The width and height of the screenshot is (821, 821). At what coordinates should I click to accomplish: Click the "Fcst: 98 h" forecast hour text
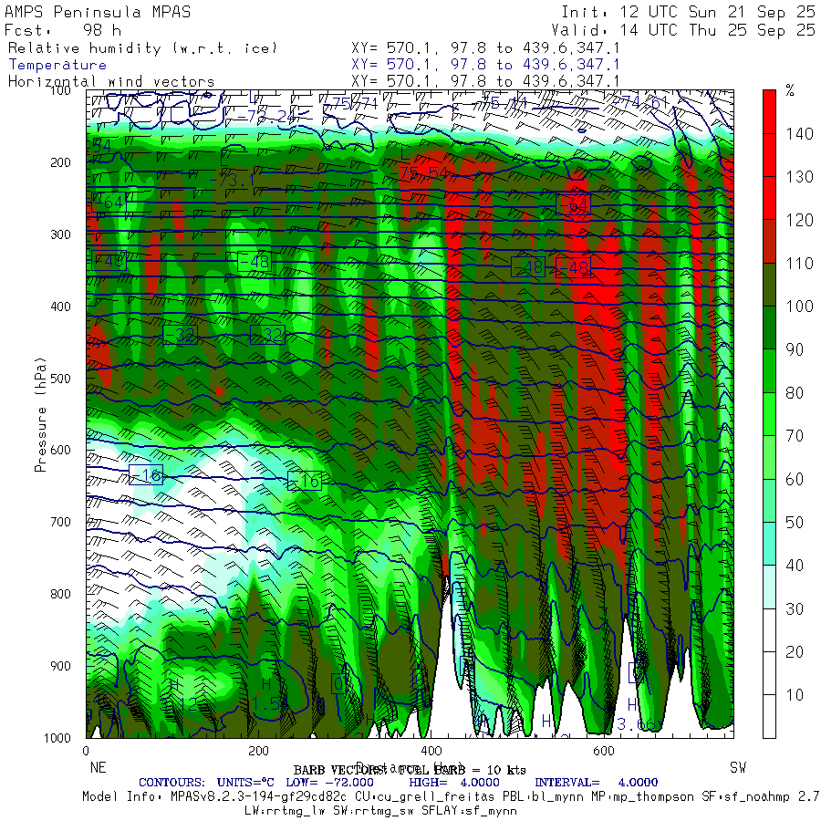63,30
